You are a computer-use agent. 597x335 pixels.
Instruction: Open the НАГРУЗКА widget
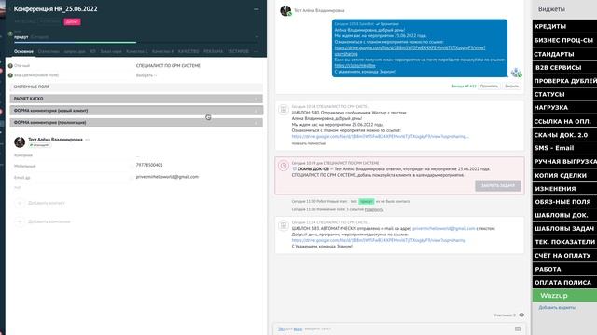point(564,108)
